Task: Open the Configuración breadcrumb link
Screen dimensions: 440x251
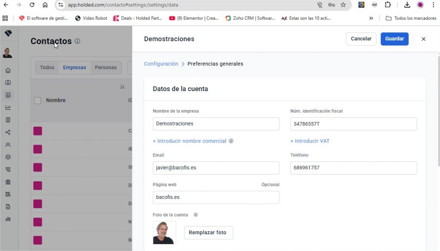Action: coord(161,63)
